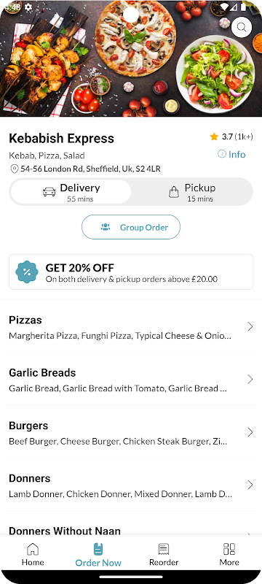
Task: Tap the settings gear in status bar
Action: (x=28, y=7)
